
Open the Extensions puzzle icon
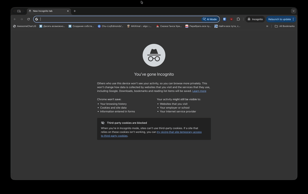(238, 19)
